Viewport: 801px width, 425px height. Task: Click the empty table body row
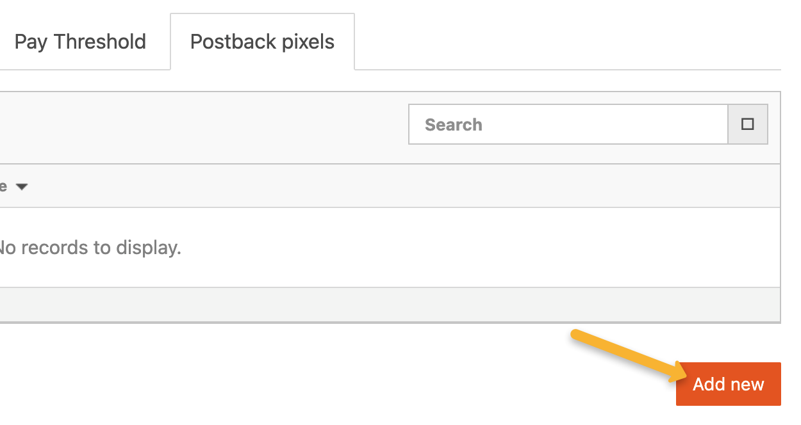coord(449,248)
